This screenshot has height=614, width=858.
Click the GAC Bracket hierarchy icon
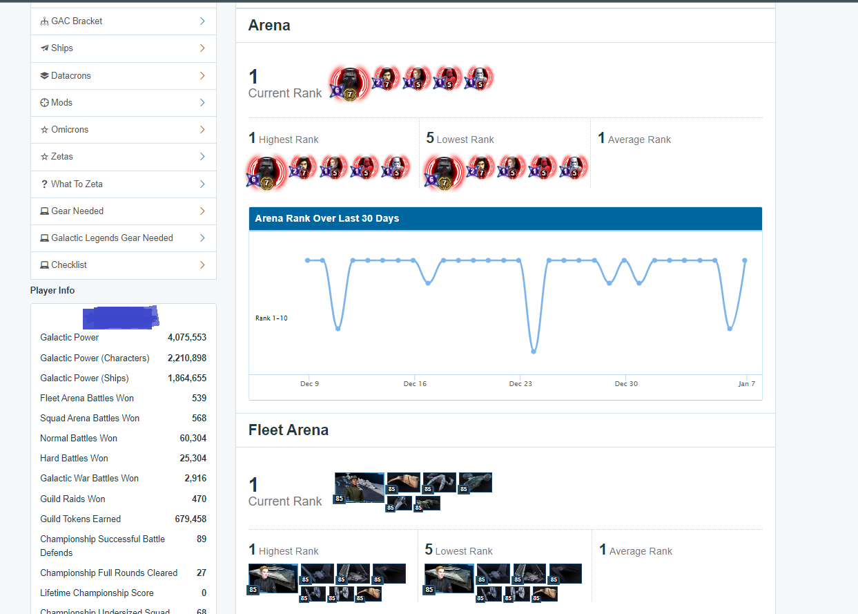click(45, 21)
